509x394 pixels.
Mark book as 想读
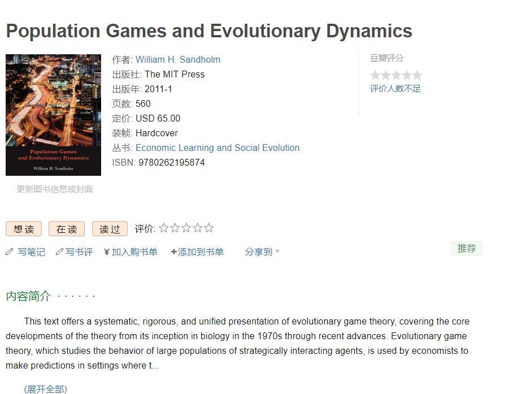24,229
